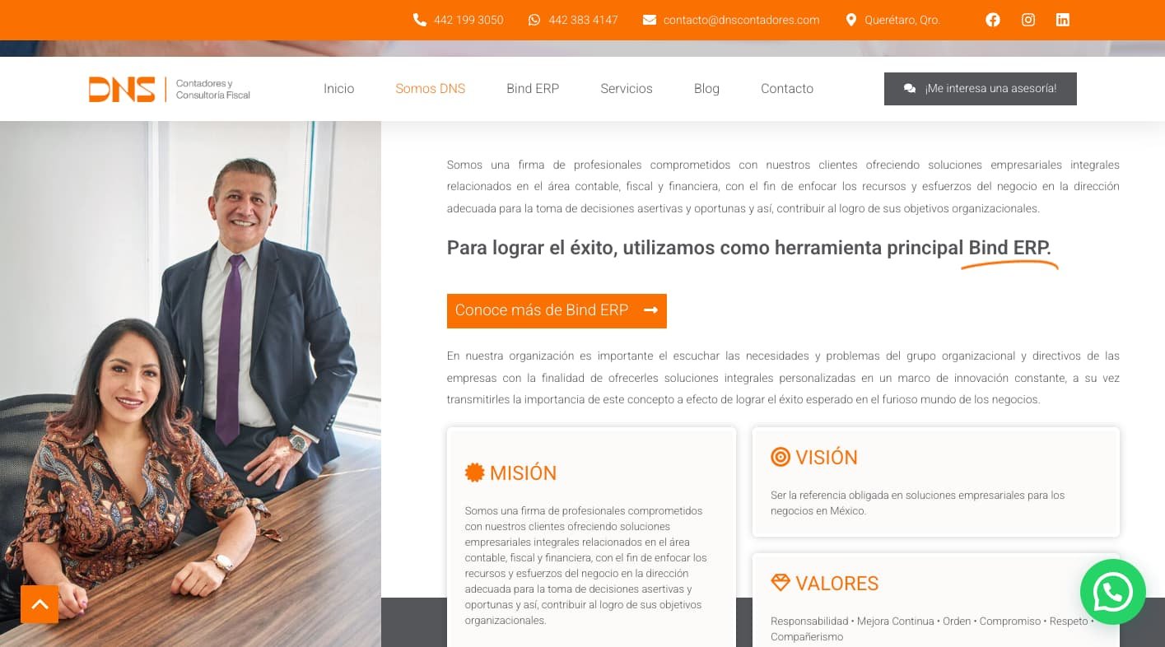1165x647 pixels.
Task: Click contacto@dnscontadores.com email link
Action: pyautogui.click(x=741, y=20)
